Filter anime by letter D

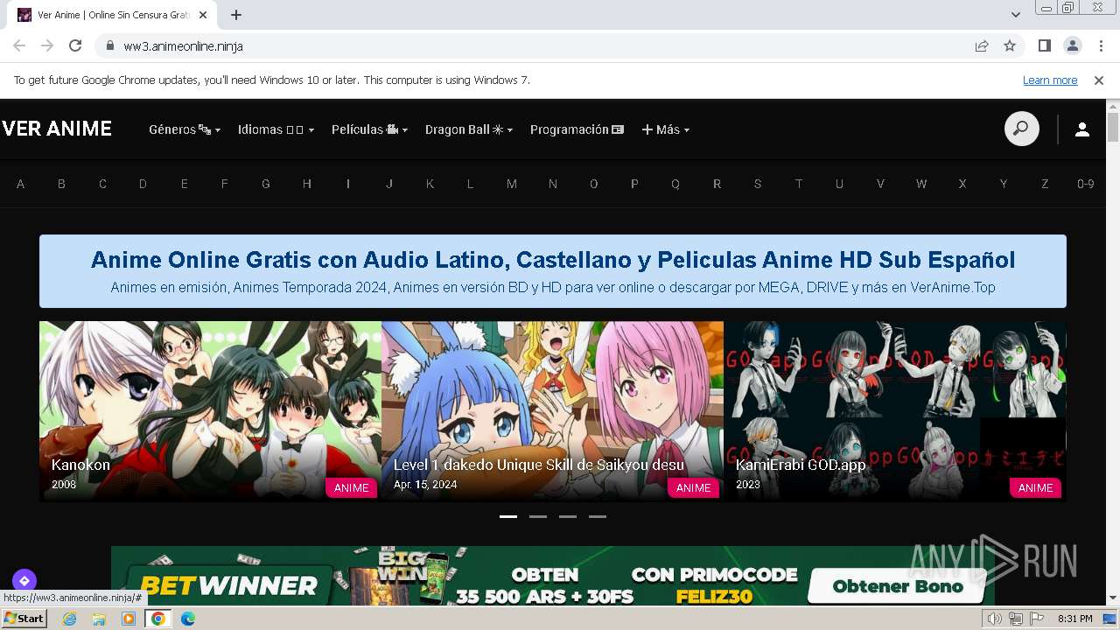(143, 184)
